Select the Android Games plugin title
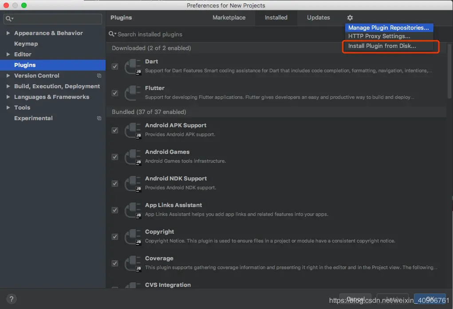This screenshot has width=453, height=309. pos(167,152)
